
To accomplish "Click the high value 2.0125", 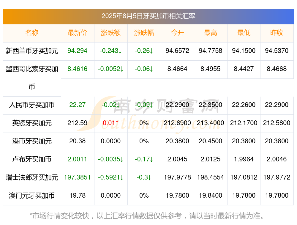I will [x=211, y=159].
